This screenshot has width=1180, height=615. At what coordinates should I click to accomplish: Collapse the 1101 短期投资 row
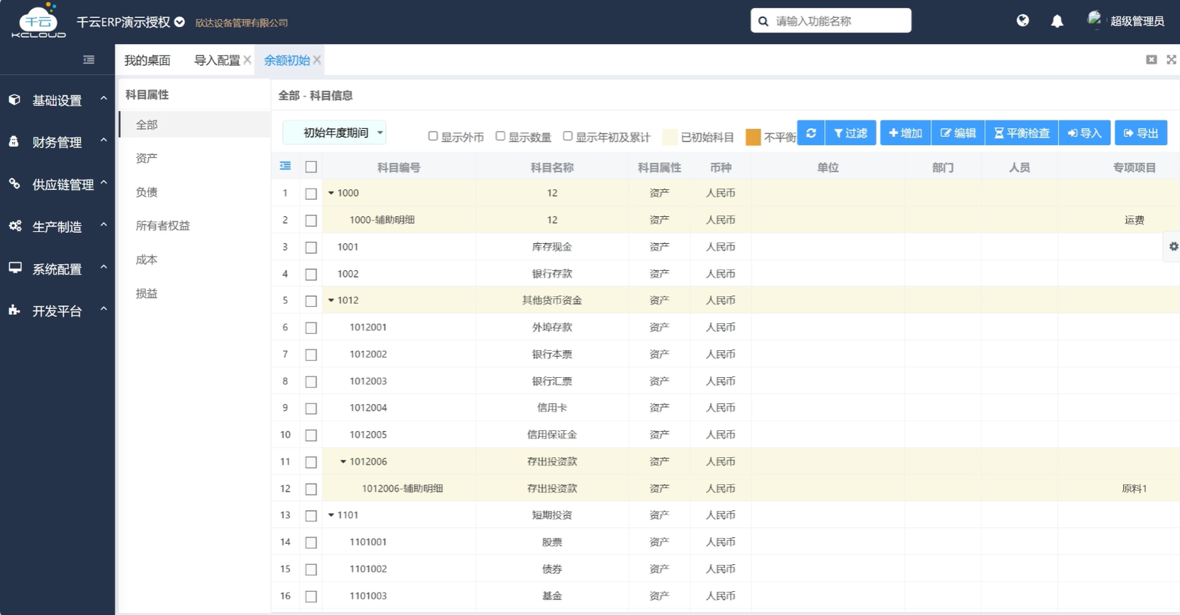[x=331, y=515]
